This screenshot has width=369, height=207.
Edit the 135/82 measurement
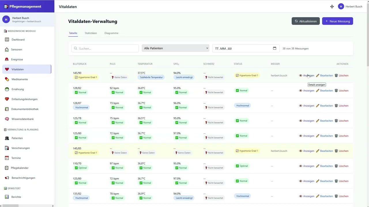(324, 196)
